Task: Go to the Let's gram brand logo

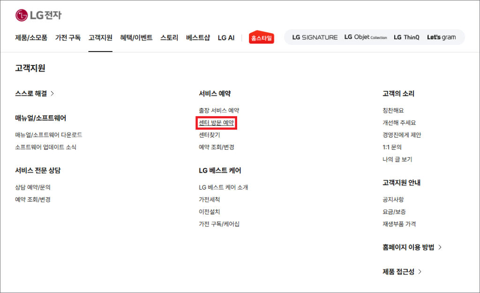Action: tap(441, 37)
